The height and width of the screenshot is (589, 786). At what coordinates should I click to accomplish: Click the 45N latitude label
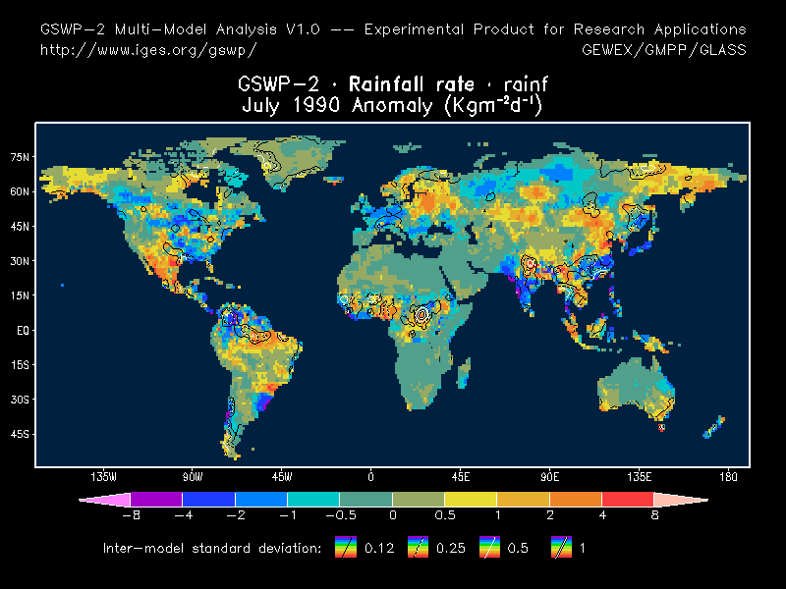(x=20, y=227)
